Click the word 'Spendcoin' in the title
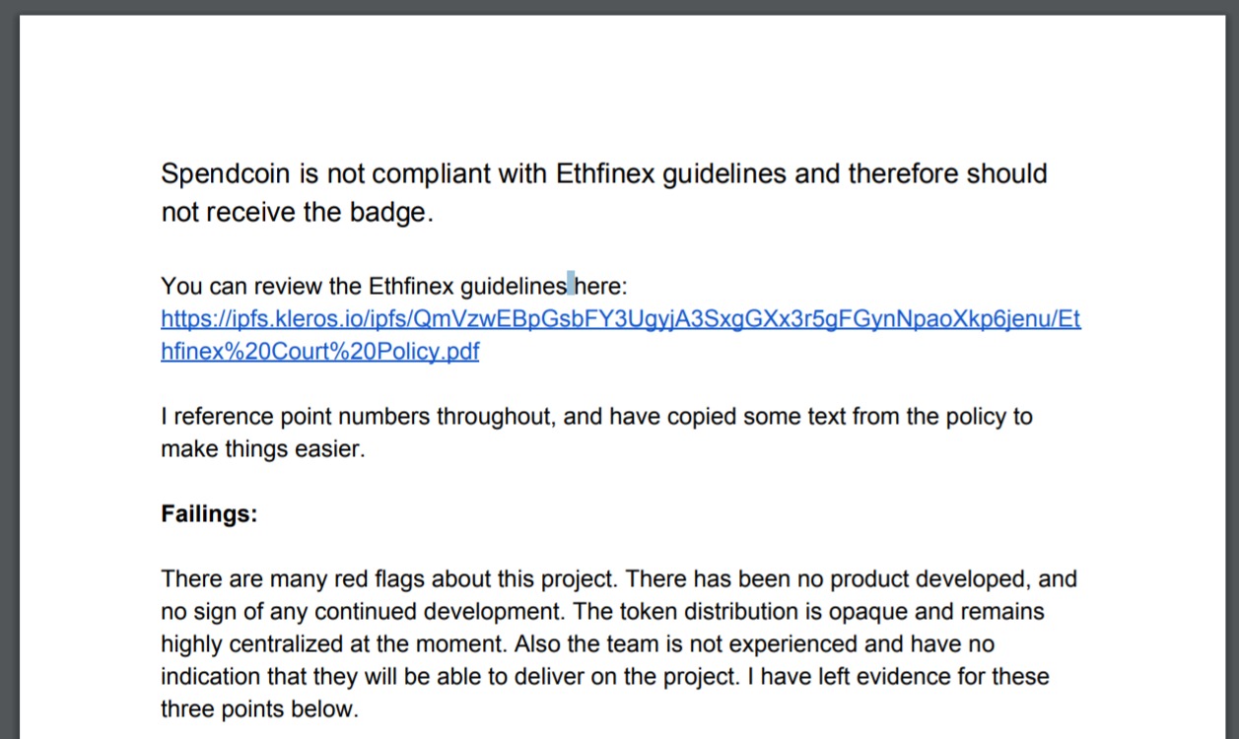The width and height of the screenshot is (1239, 739). pos(226,174)
